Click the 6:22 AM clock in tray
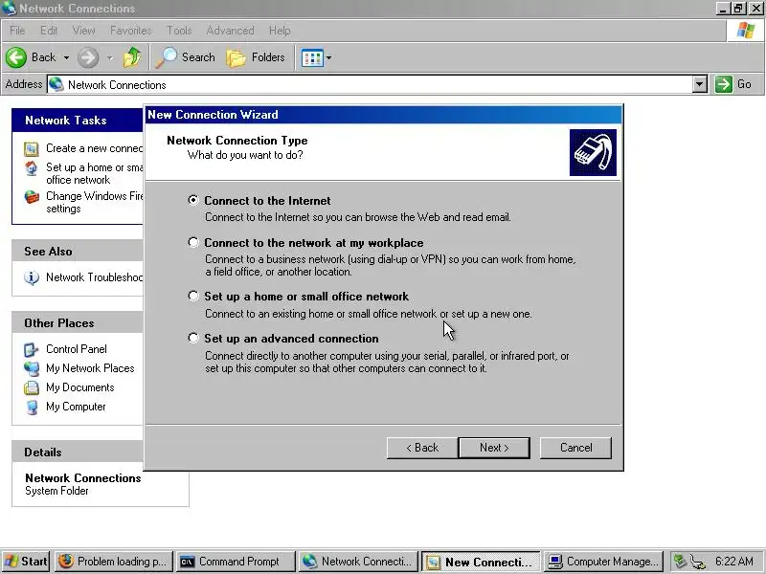Viewport: 766px width, 574px height. [x=733, y=562]
